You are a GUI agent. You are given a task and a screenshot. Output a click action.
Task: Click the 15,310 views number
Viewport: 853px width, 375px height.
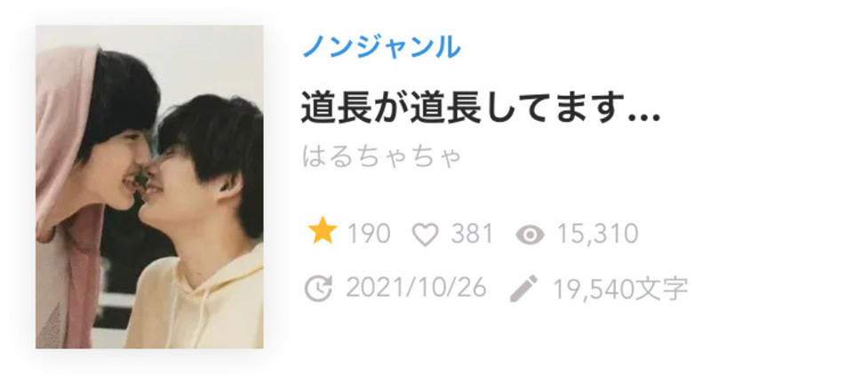point(597,235)
